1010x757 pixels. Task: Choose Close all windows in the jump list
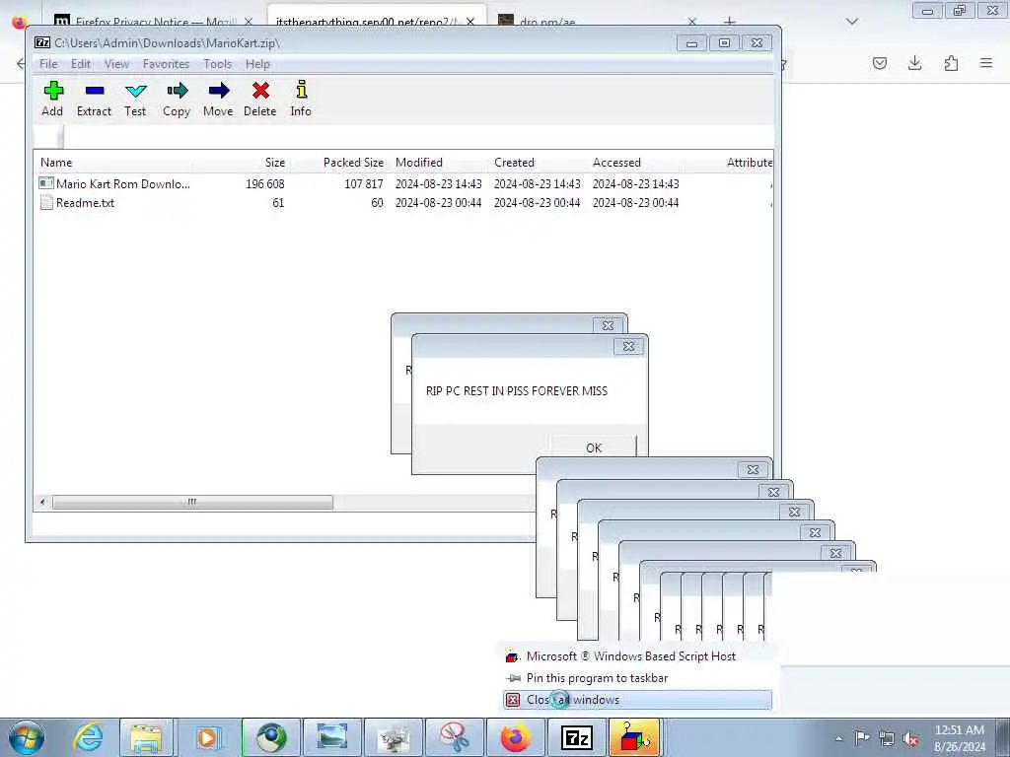coord(637,700)
